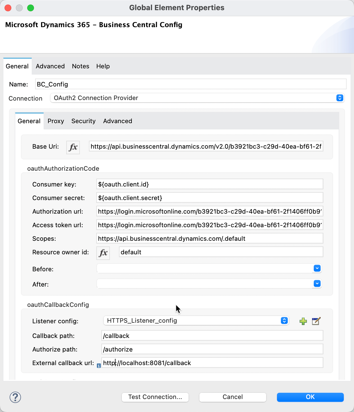This screenshot has height=412, width=354.
Task: Open the help question mark icon
Action: pyautogui.click(x=15, y=397)
